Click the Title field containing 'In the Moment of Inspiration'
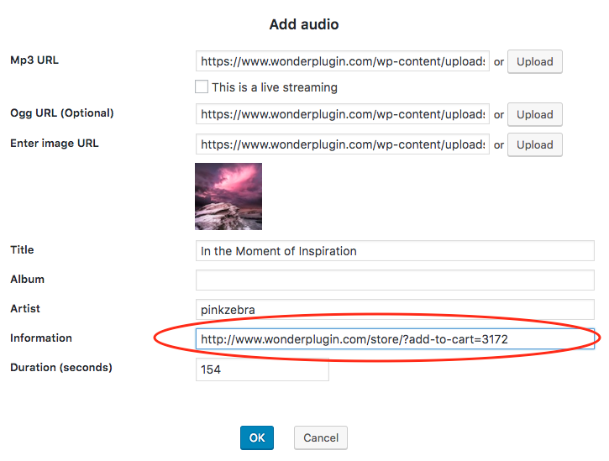This screenshot has height=461, width=609. (395, 251)
